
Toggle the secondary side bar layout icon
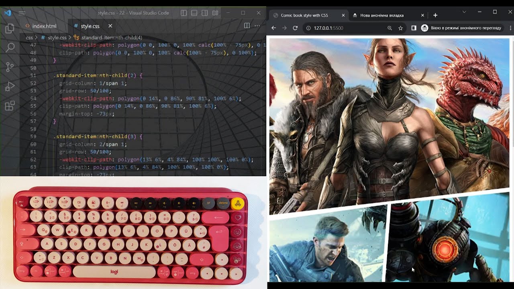coord(205,13)
